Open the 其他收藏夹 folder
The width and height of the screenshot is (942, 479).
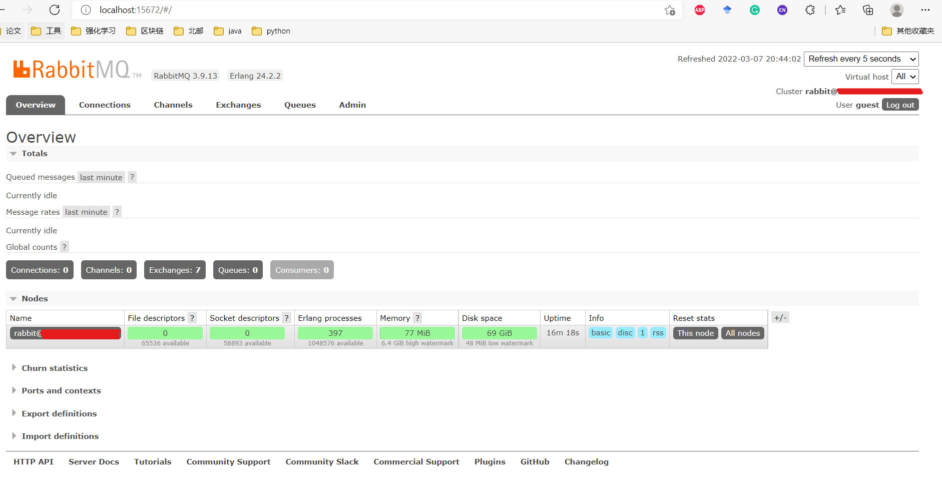click(x=908, y=31)
